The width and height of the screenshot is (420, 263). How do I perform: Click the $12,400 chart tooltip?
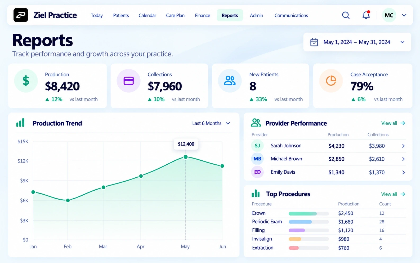pyautogui.click(x=186, y=144)
